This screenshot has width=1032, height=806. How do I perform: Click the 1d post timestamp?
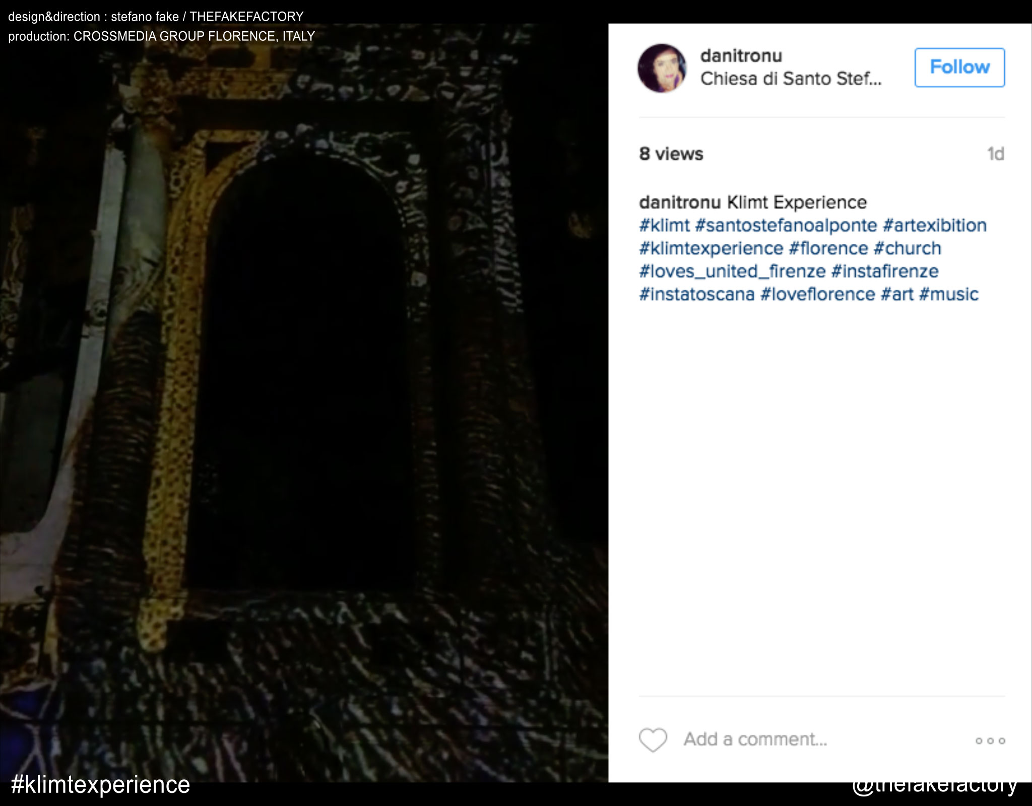pyautogui.click(x=995, y=154)
